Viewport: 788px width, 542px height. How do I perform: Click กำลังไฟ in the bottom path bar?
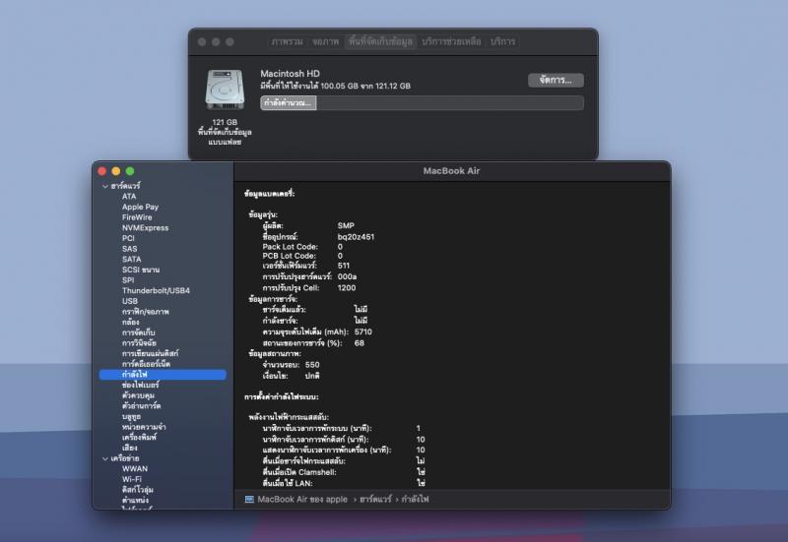(x=415, y=500)
